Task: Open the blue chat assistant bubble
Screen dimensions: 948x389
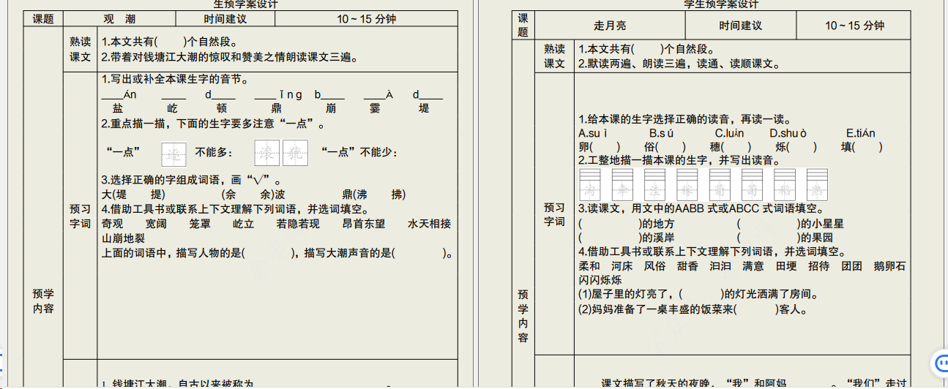Action: tap(939, 363)
